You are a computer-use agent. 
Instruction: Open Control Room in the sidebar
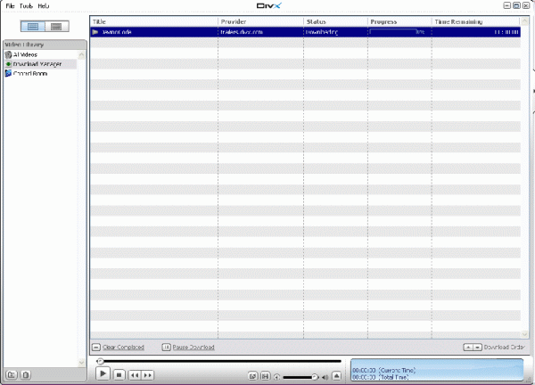pos(30,73)
